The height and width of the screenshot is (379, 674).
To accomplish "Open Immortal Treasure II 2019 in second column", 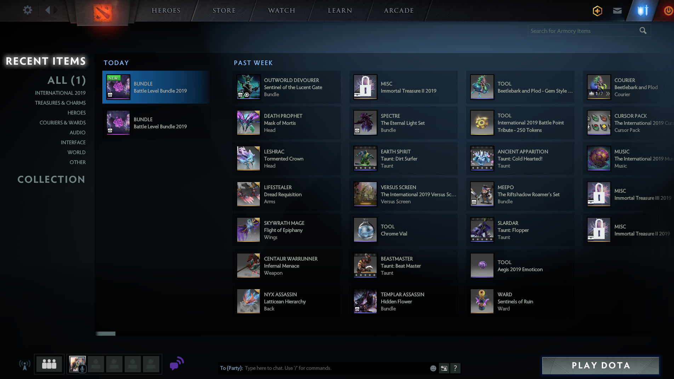I will [x=404, y=87].
